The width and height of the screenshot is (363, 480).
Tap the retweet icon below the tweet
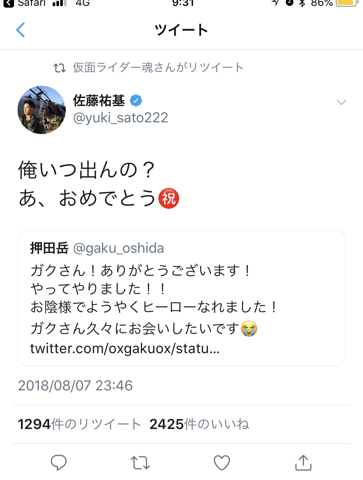click(140, 463)
